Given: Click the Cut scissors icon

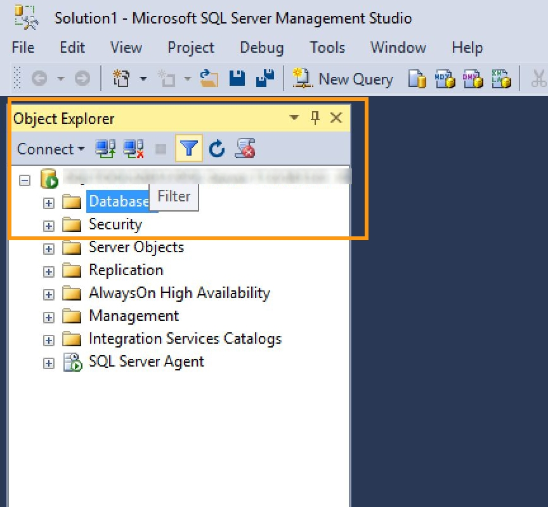Looking at the screenshot, I should [x=539, y=78].
